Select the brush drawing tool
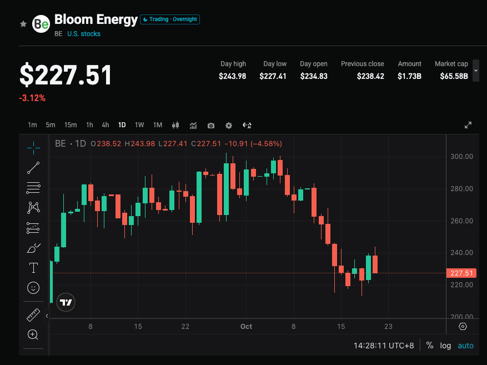 click(33, 248)
